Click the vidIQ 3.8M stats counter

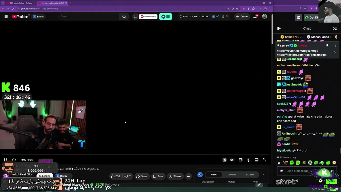point(183,17)
